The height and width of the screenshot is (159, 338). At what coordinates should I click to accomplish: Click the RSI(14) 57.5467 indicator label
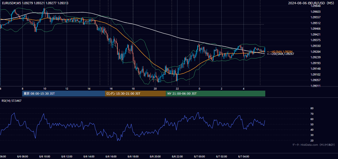[12, 101]
